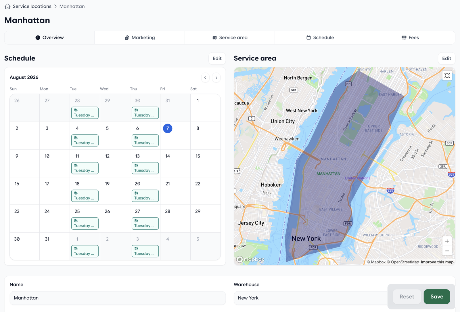Screen dimensions: 460x312
Task: Open the delivery event on July 30
Action: 145,113
